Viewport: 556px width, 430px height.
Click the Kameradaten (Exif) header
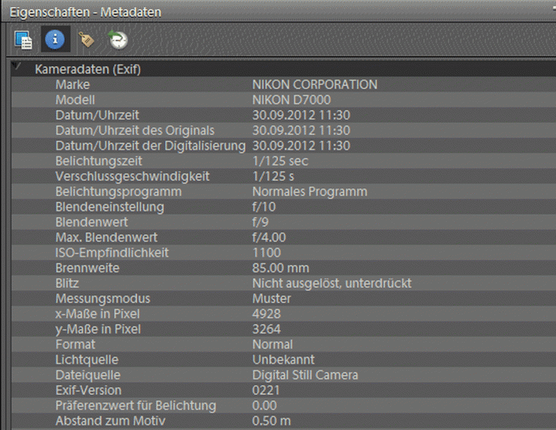[x=88, y=69]
